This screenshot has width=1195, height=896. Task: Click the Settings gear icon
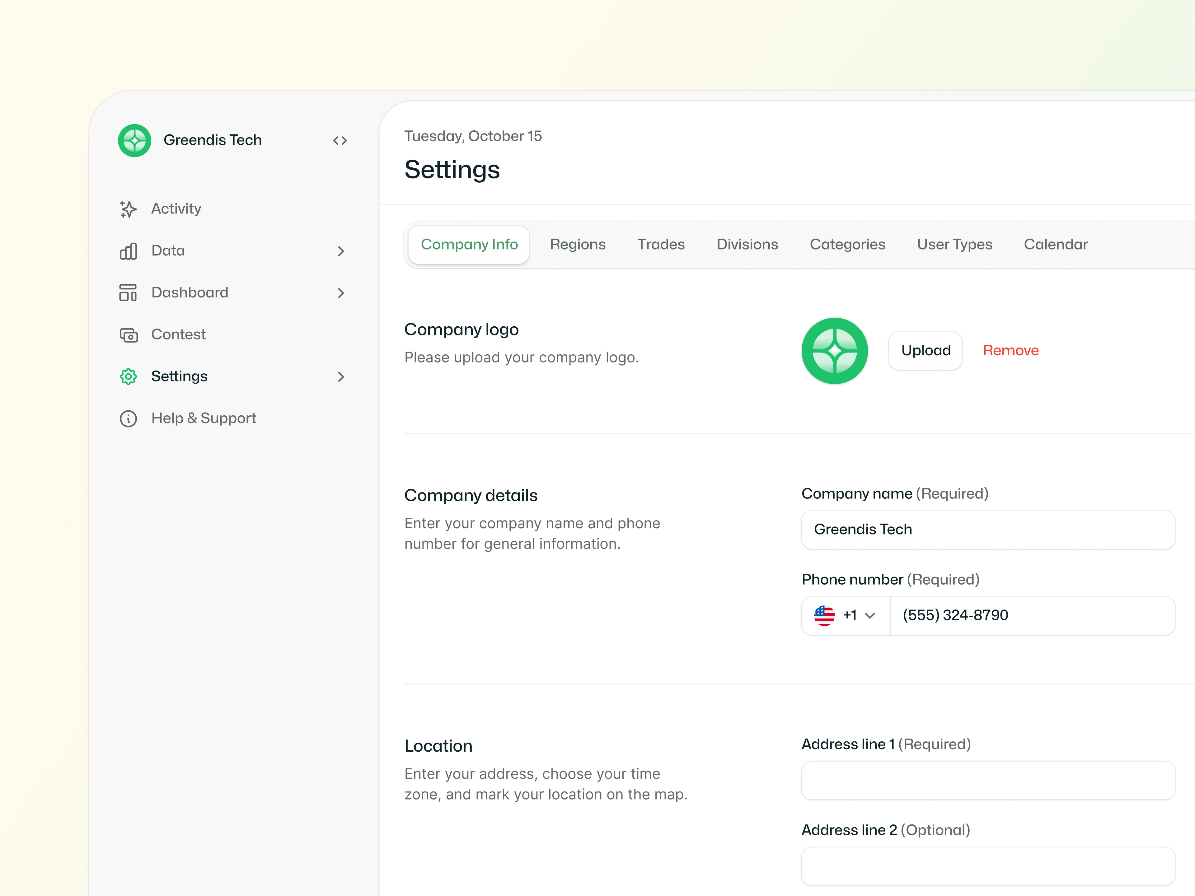point(128,376)
